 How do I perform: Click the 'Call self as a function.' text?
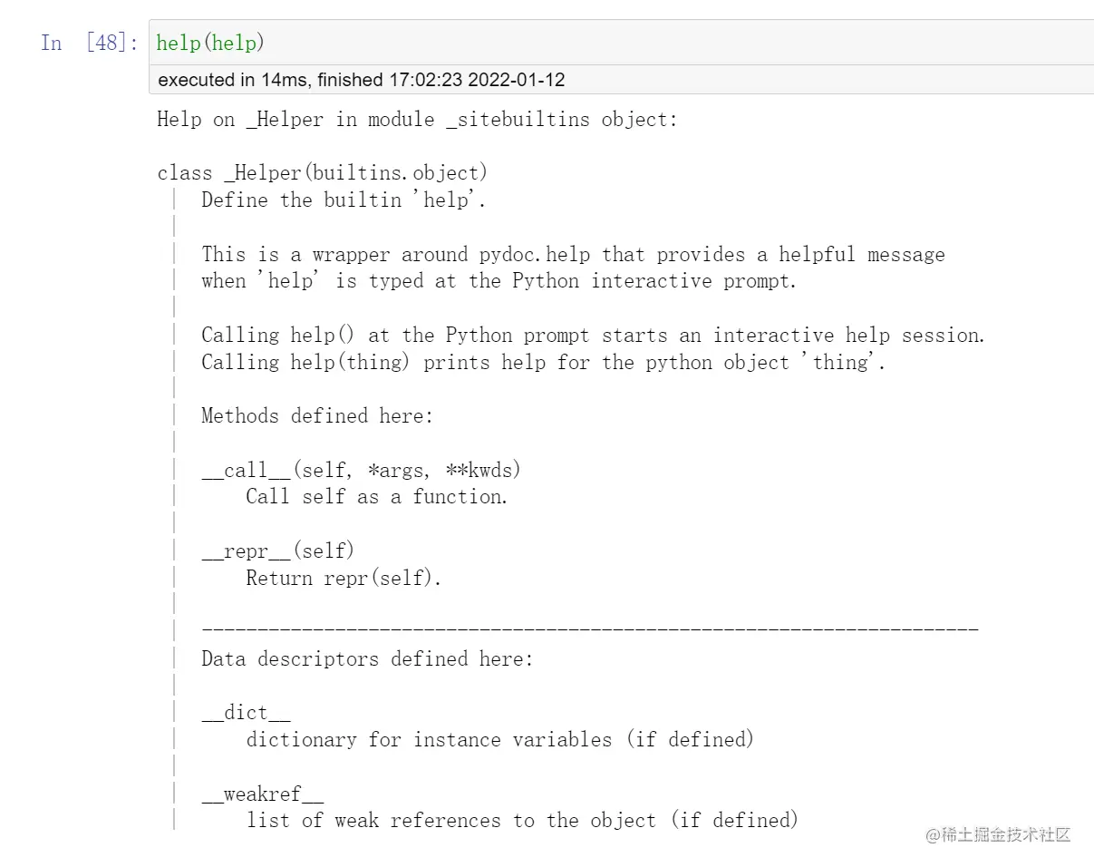click(376, 497)
